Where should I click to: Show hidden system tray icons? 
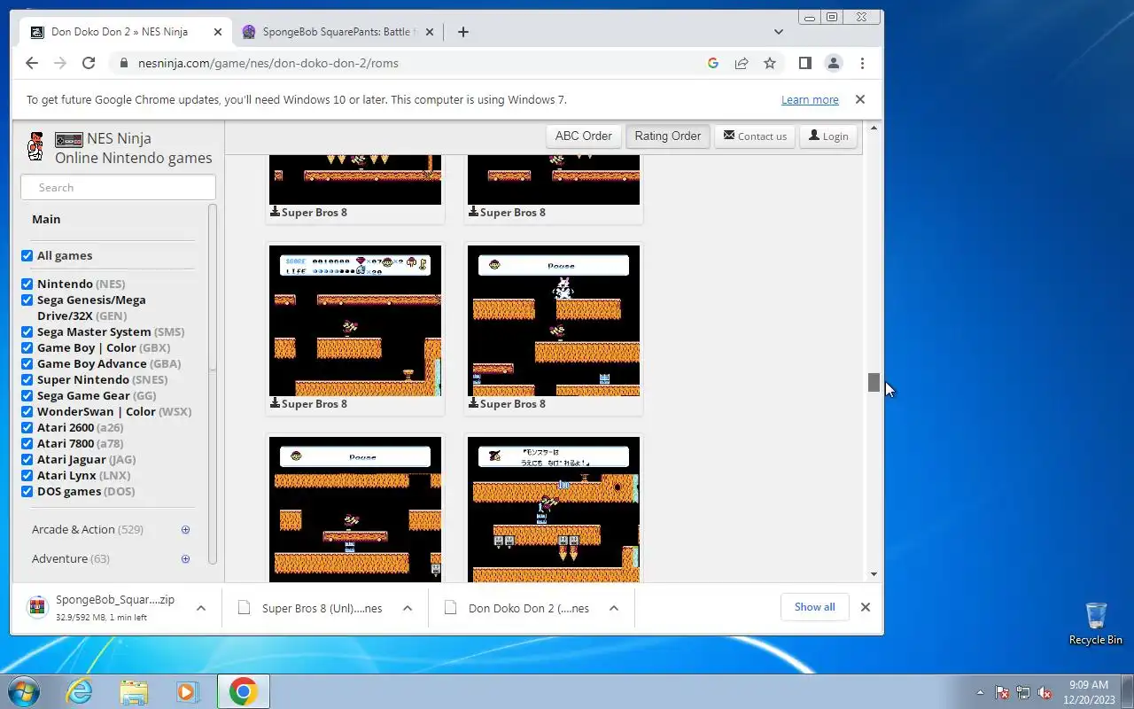pos(980,692)
